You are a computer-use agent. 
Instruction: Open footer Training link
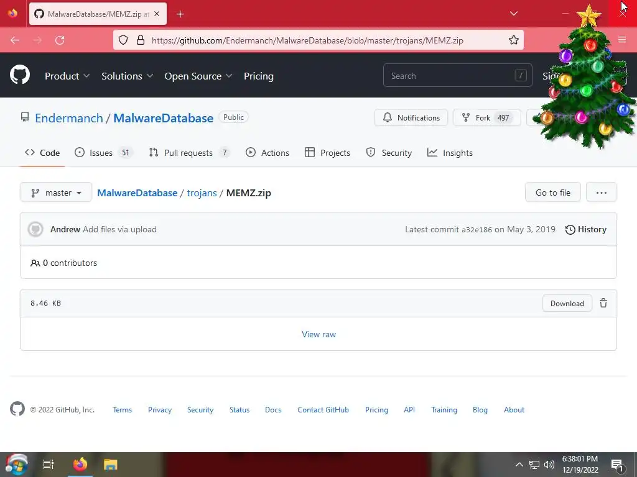tap(444, 410)
